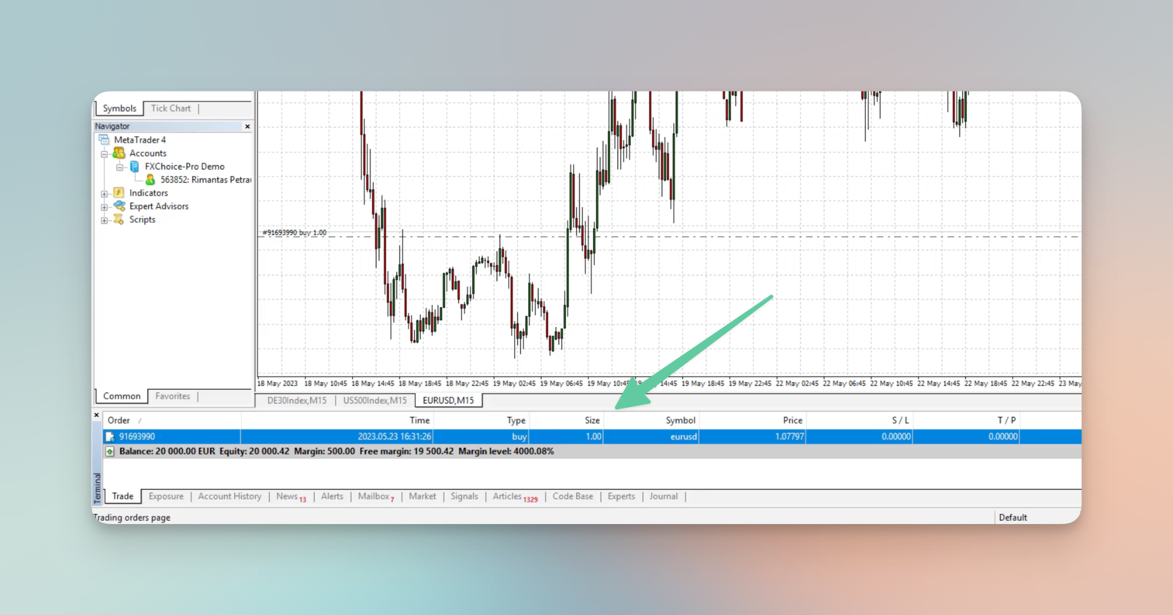Click the balance row green icon
This screenshot has width=1173, height=615.
[110, 451]
